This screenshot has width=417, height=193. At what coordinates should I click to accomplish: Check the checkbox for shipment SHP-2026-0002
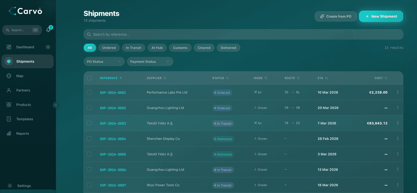(x=89, y=108)
